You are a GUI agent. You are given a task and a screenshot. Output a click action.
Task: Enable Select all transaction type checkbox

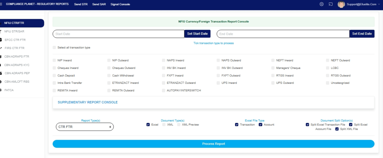click(54, 48)
